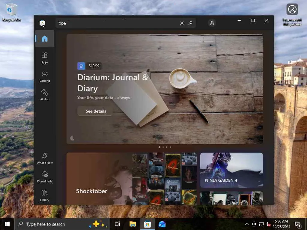Click the moon icon on banner corner

(72, 138)
